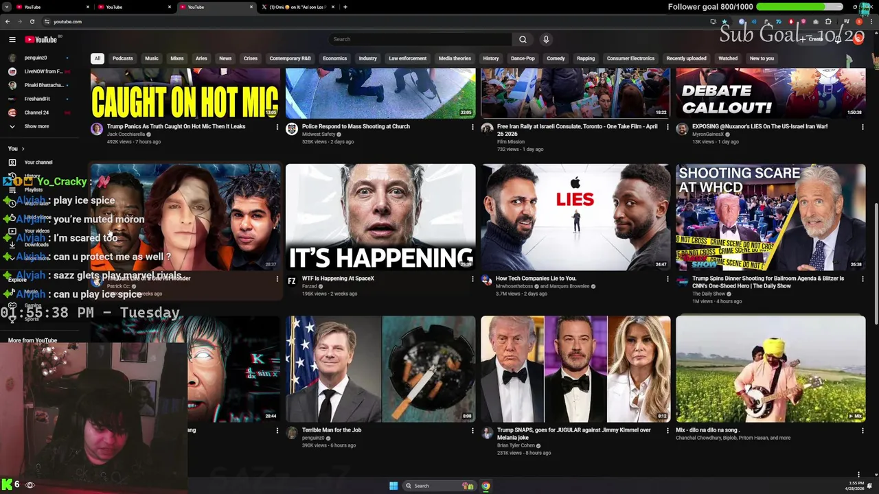The width and height of the screenshot is (879, 494).
Task: Open options for Police Respond to Mass Shooting
Action: tap(472, 127)
